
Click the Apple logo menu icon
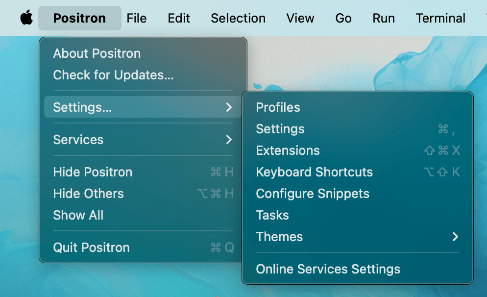26,18
